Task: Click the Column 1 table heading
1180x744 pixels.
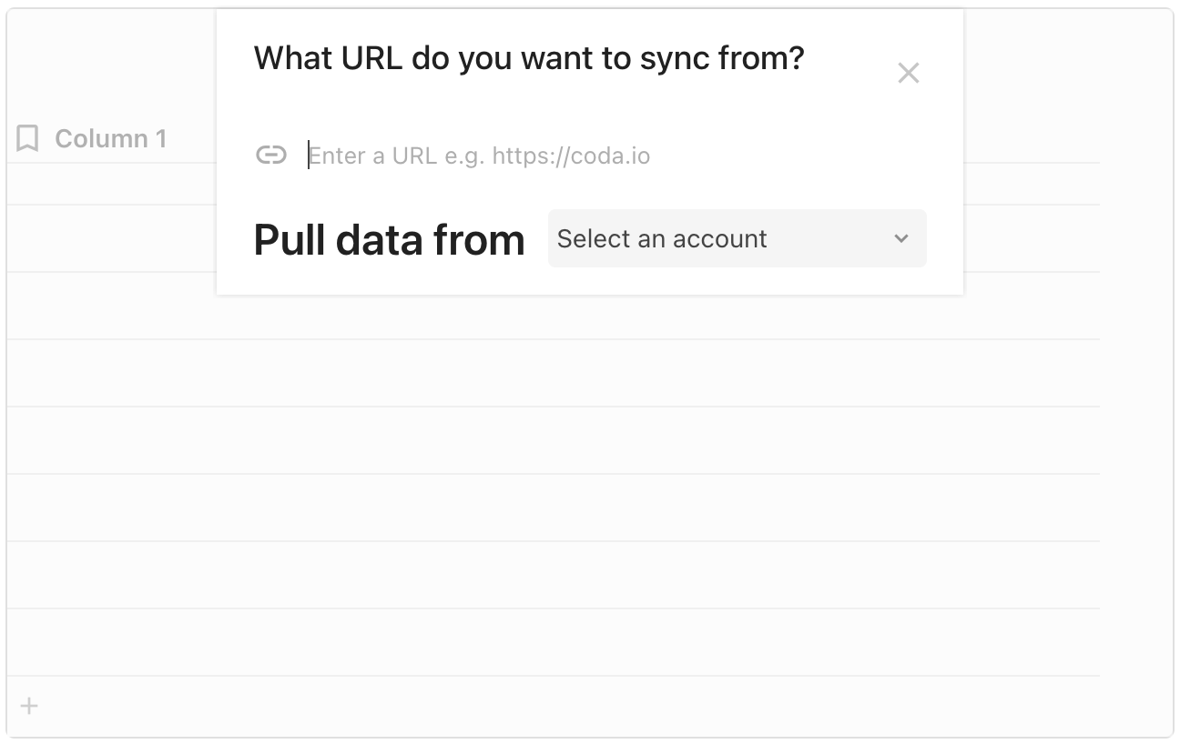Action: pos(111,138)
